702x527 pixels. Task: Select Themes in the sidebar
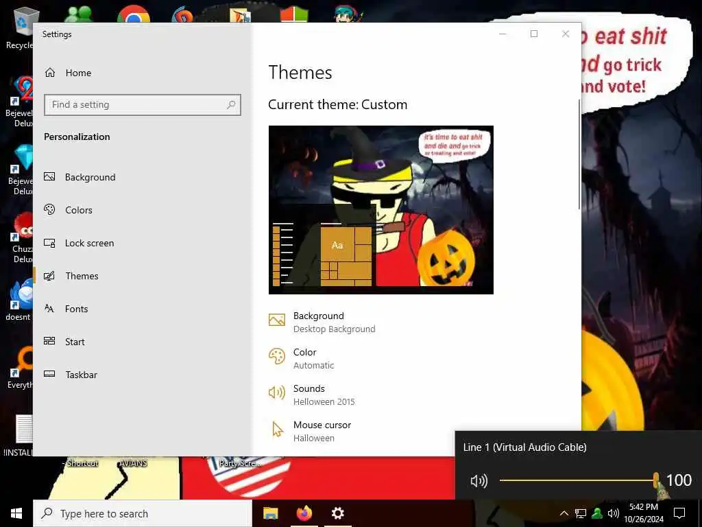[71, 276]
